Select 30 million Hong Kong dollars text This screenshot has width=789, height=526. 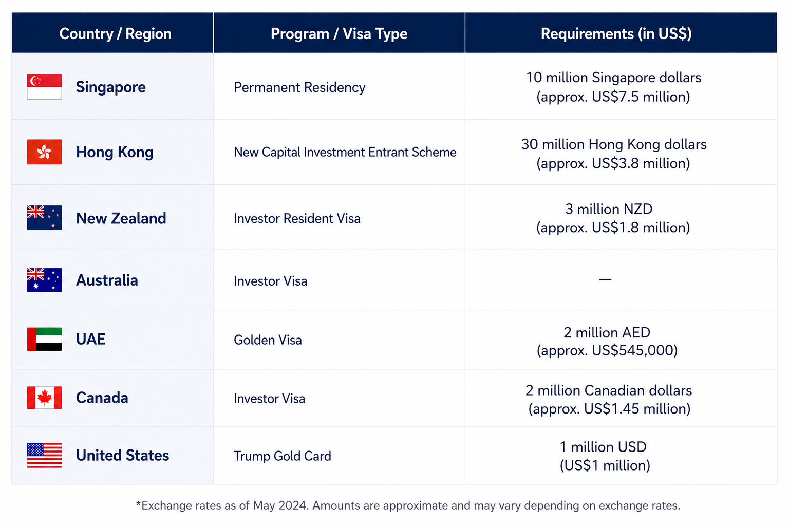coord(614,144)
